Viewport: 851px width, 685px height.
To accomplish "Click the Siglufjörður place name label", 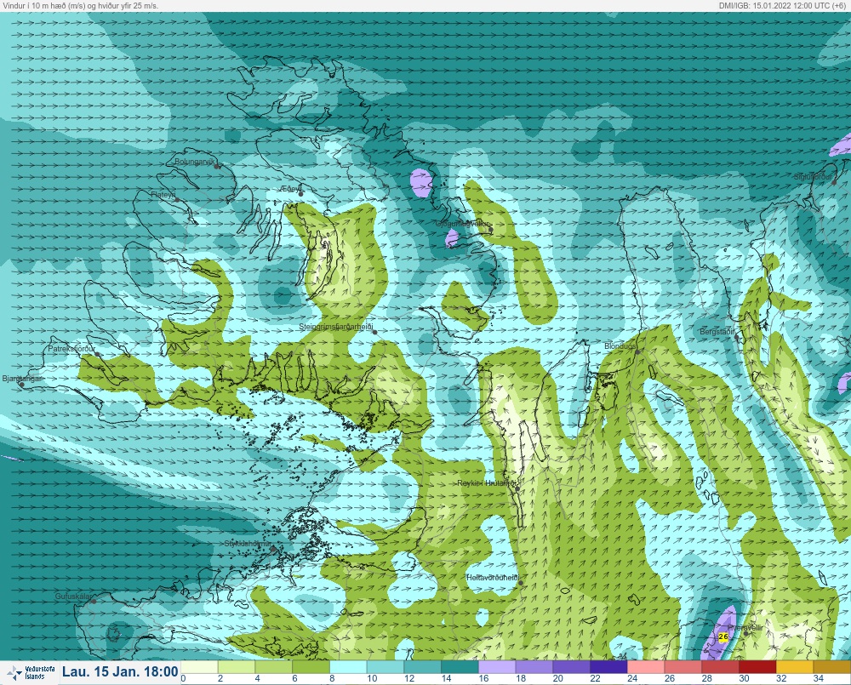I will [813, 178].
